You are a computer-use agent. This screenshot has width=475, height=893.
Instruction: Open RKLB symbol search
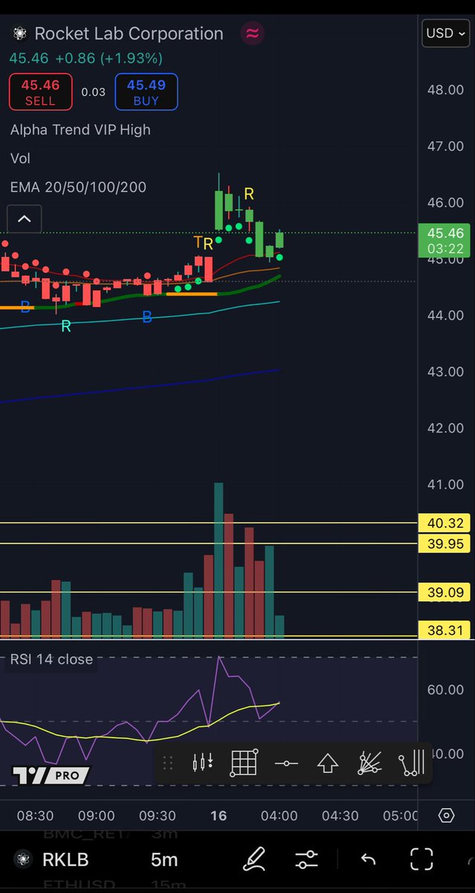(64, 860)
